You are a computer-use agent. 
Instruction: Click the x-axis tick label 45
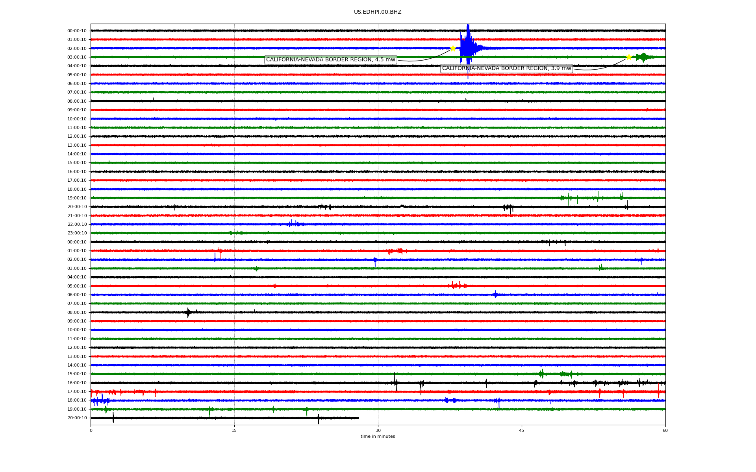(522, 430)
